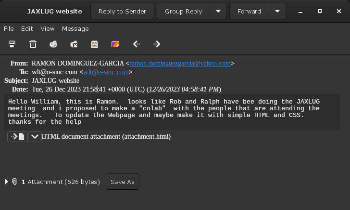Click Save As for the attachment

coord(123,182)
